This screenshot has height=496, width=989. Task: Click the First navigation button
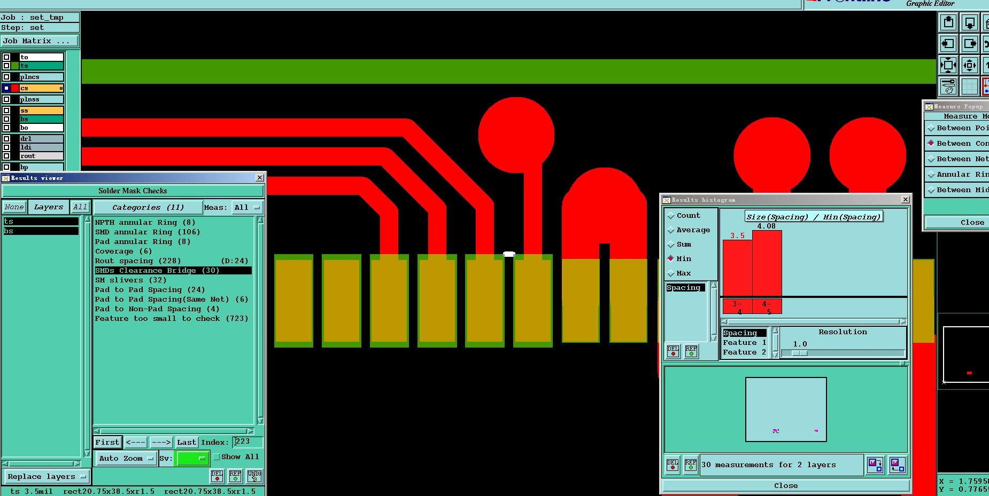pyautogui.click(x=107, y=443)
